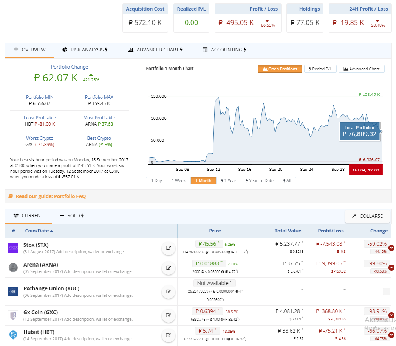Screen dimensions: 396x346
Task: Collapse the holdings table
Action: pos(367,216)
